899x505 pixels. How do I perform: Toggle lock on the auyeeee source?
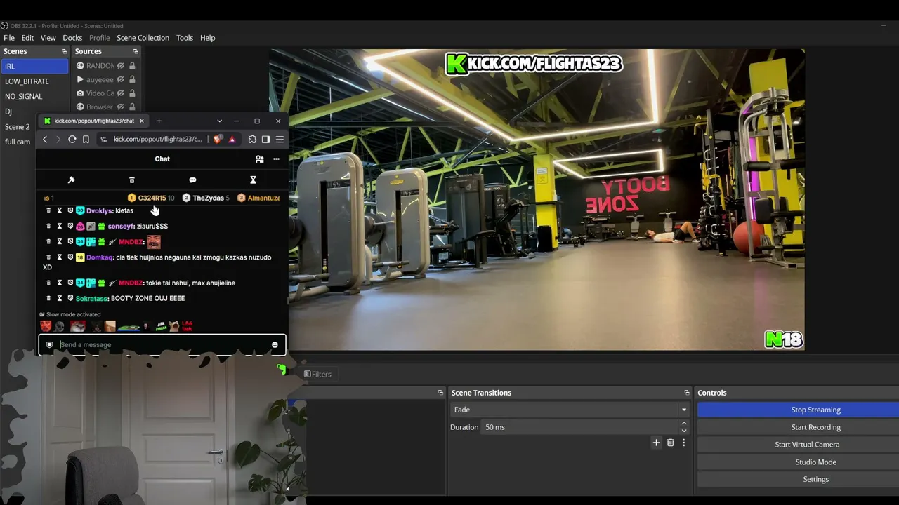(x=132, y=80)
